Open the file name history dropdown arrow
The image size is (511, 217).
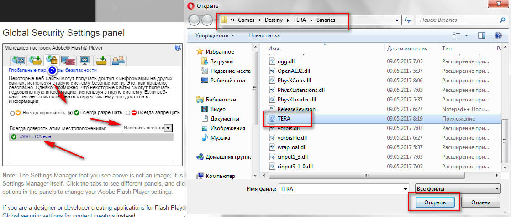click(406, 189)
